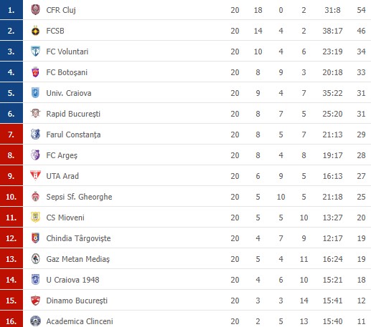
Task: Open the Farul Constanța team link
Action: [73, 135]
